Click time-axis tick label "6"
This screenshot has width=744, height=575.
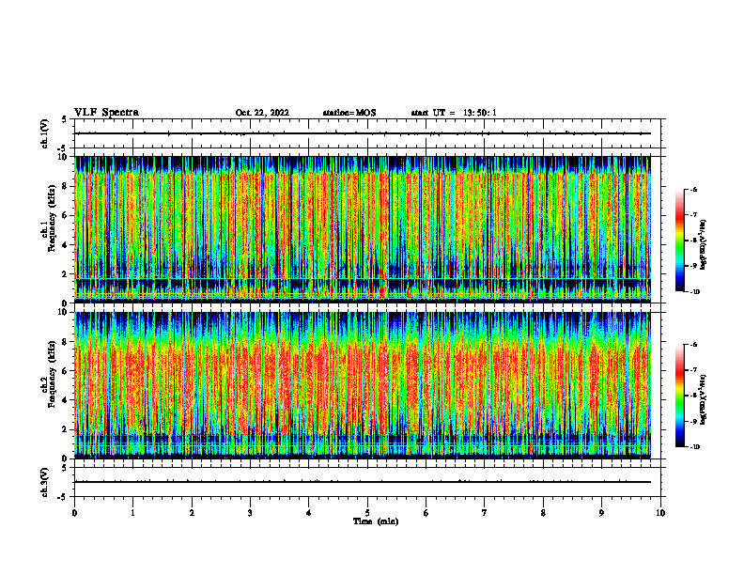(x=426, y=513)
